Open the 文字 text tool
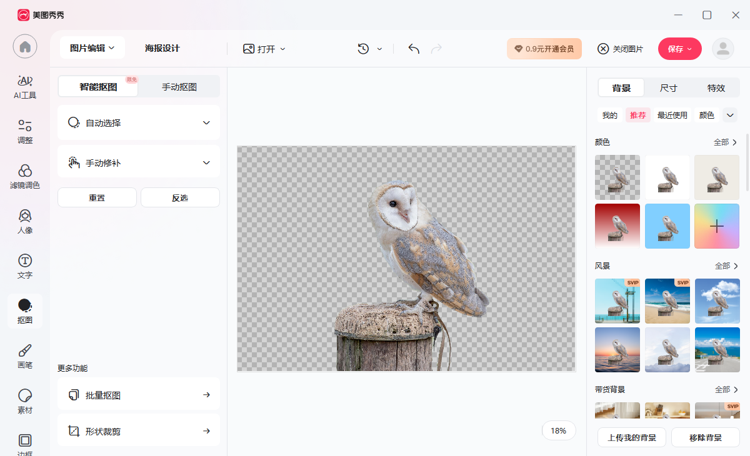This screenshot has width=750, height=456. click(25, 266)
